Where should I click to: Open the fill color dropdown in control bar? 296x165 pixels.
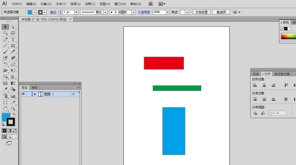[x=34, y=12]
